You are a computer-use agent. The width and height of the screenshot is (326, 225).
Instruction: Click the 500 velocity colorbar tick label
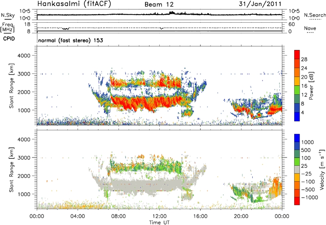(x=306, y=150)
